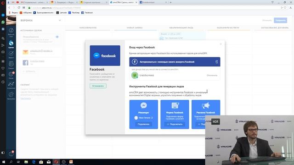Open Lamoda bookmark
This screenshot has height=165, width=294.
(x=62, y=13)
